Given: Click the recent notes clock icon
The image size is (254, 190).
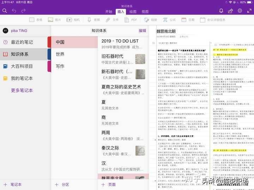Looking at the screenshot, I should [x=5, y=42].
